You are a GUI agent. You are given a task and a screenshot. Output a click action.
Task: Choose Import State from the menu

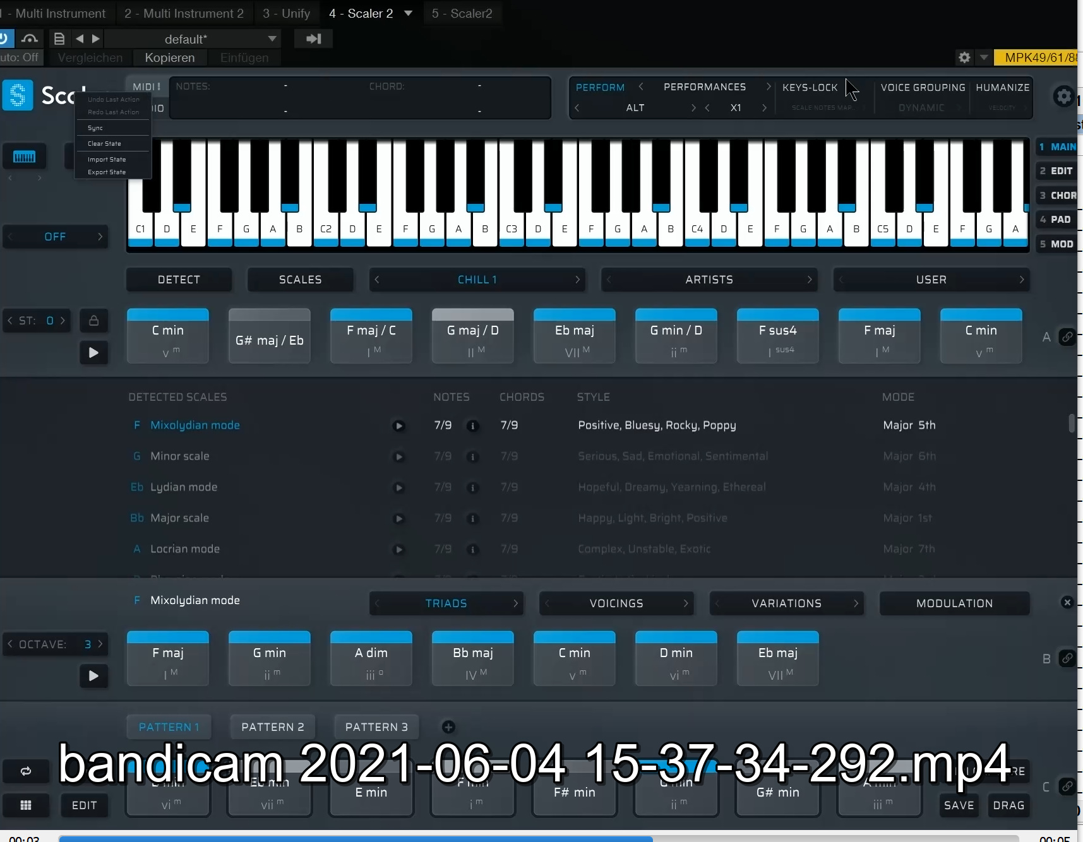pos(107,160)
